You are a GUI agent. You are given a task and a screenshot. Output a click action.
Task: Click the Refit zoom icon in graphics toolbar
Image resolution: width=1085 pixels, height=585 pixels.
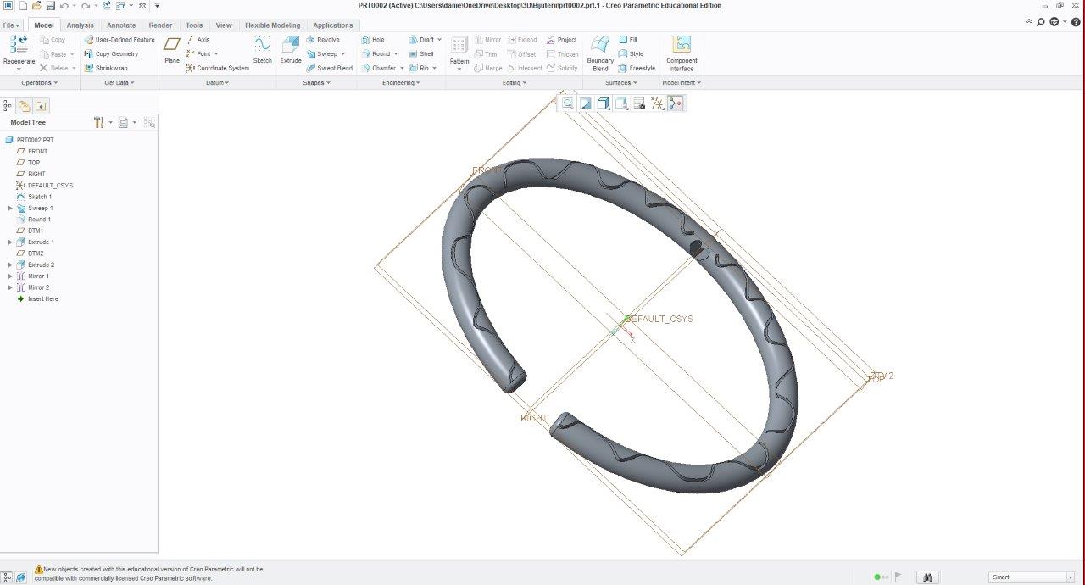568,103
